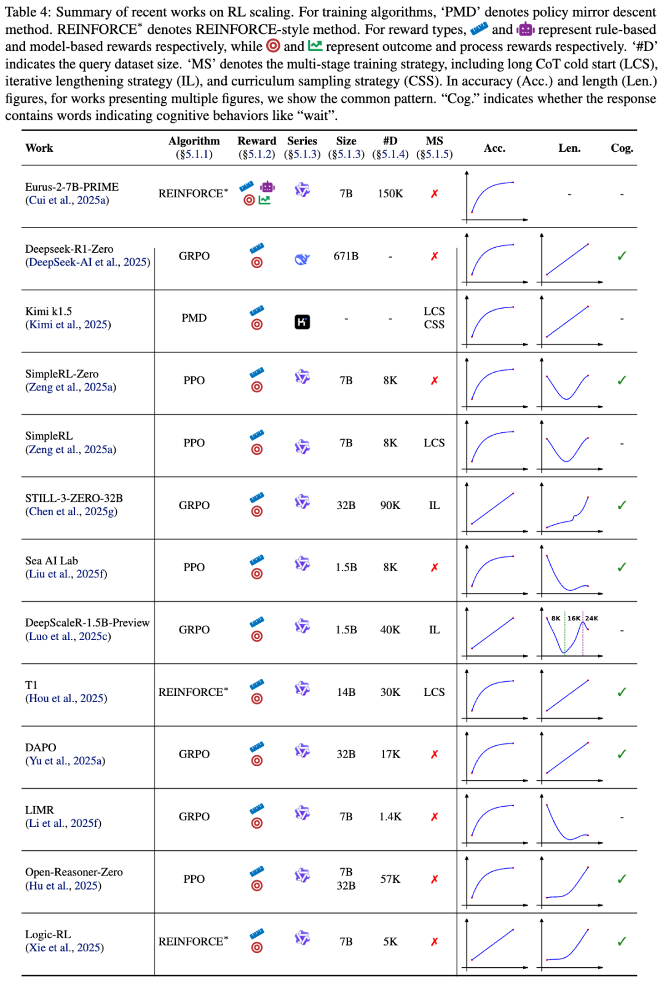Click the red target outcome reward icon in Logic-RL row

tap(257, 948)
